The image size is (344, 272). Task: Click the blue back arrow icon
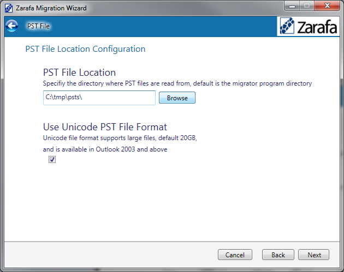[x=11, y=26]
